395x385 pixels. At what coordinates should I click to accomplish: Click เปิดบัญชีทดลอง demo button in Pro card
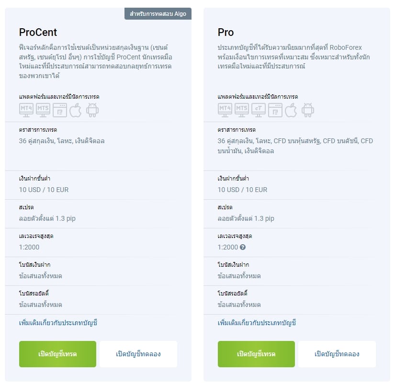pyautogui.click(x=337, y=354)
